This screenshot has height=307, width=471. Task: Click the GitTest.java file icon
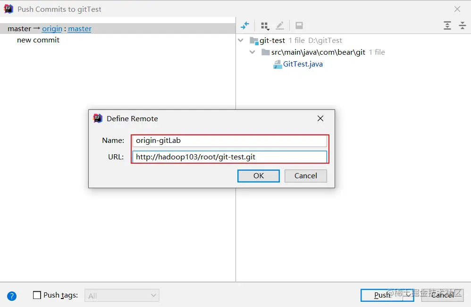(278, 64)
